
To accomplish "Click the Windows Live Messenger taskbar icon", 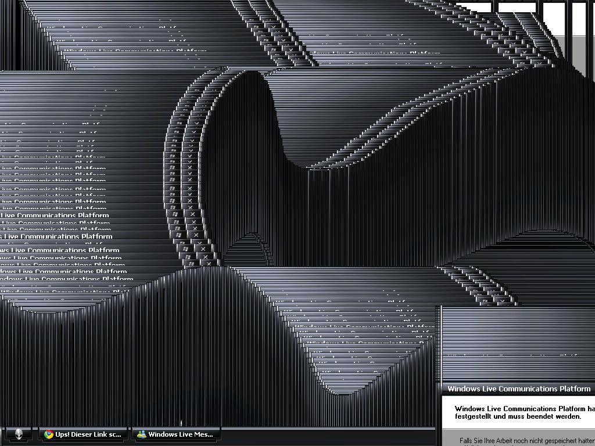I will [141, 434].
